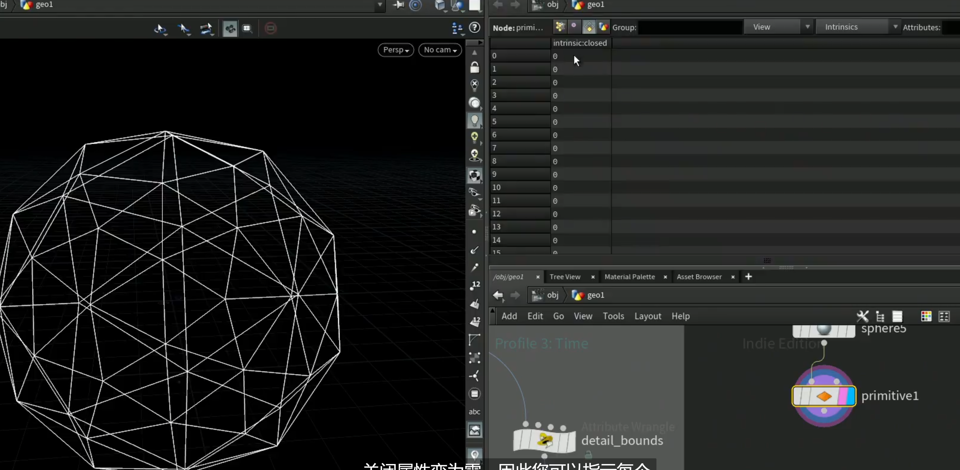
Task: Click the Group input field
Action: pyautogui.click(x=690, y=28)
